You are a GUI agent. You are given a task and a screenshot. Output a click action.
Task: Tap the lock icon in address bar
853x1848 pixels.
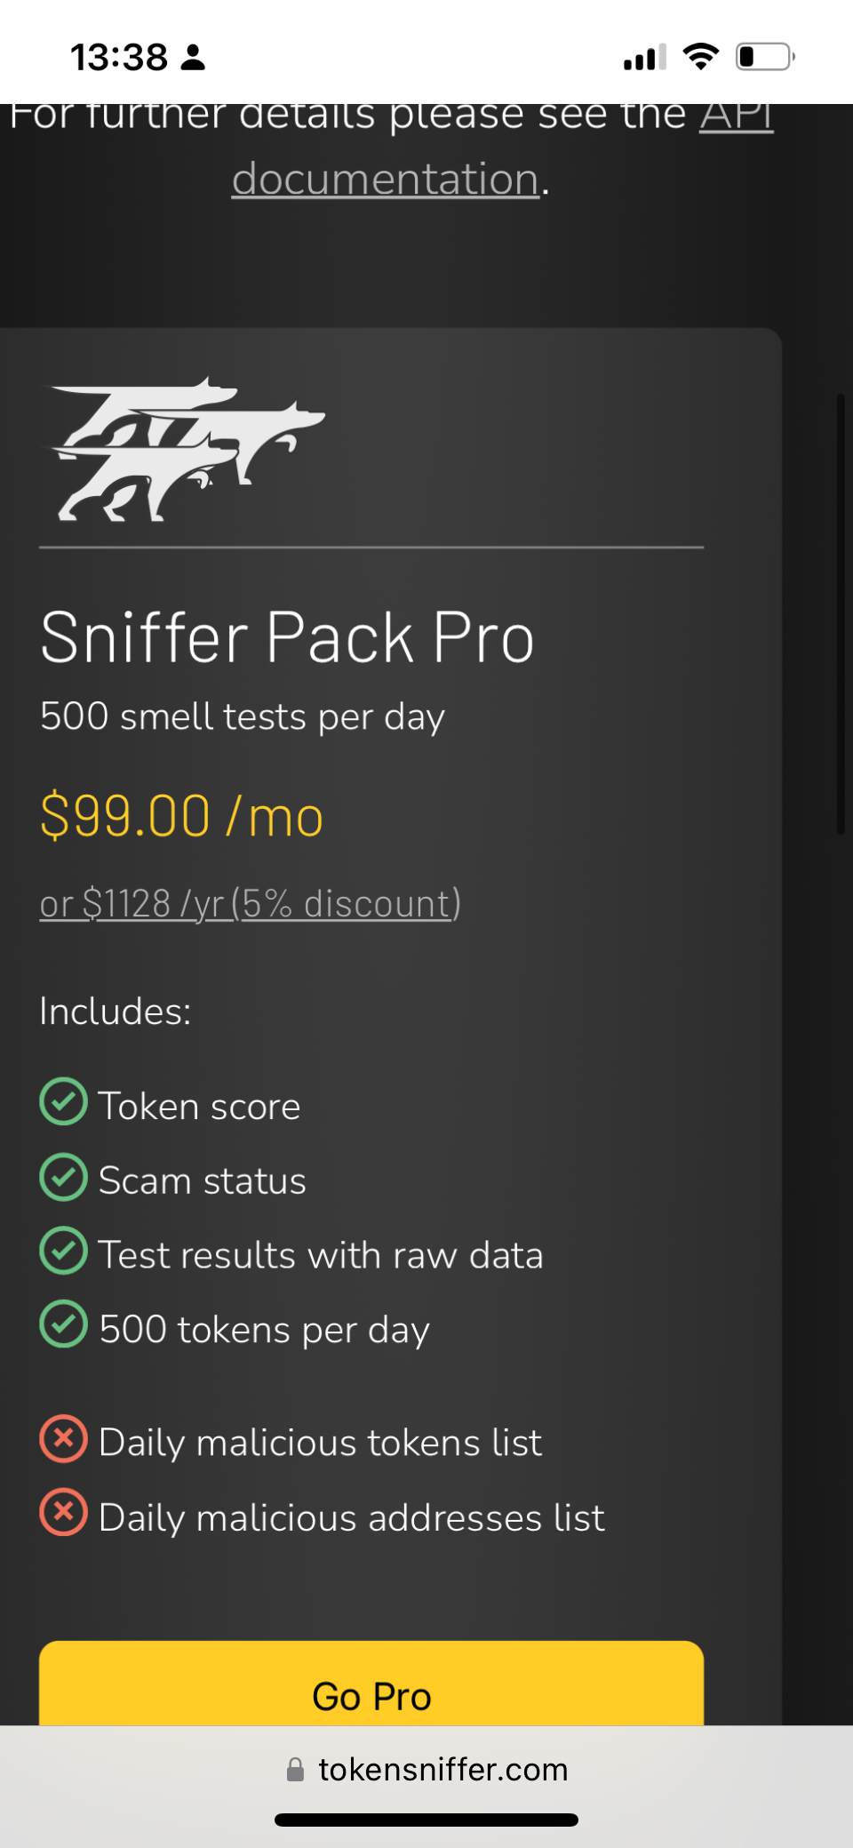pos(295,1770)
